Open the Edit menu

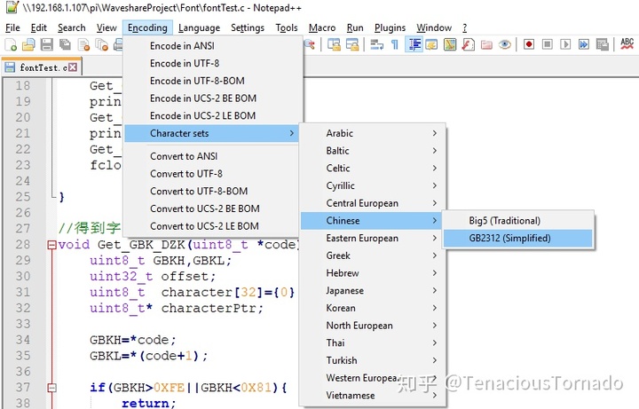39,28
